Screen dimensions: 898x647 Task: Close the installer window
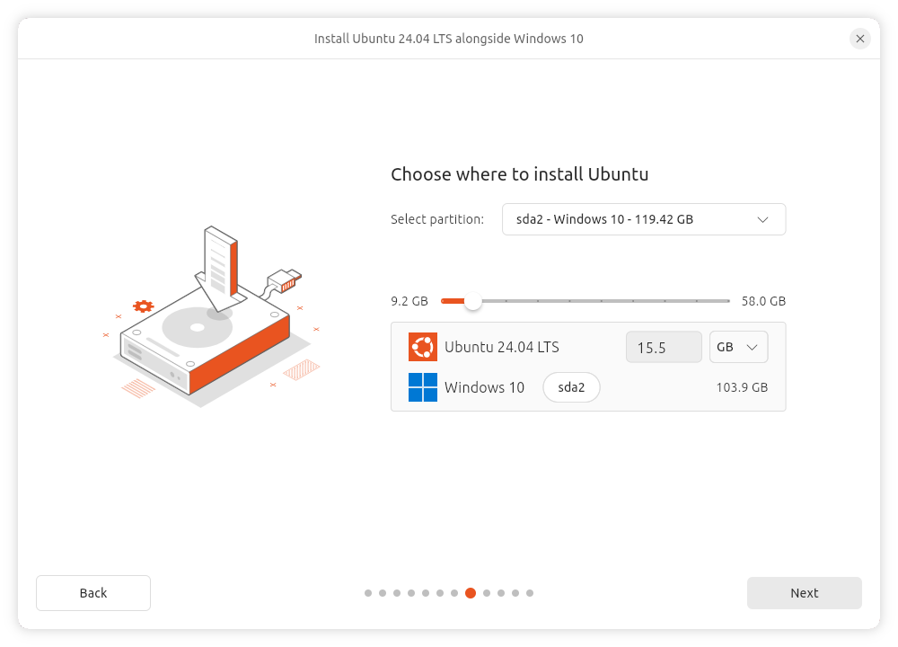pos(860,39)
